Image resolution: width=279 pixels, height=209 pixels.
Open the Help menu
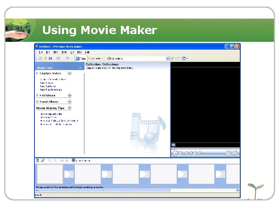pos(87,52)
